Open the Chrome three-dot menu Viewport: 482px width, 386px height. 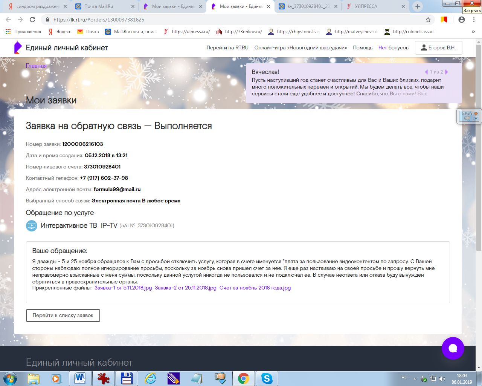(x=474, y=20)
